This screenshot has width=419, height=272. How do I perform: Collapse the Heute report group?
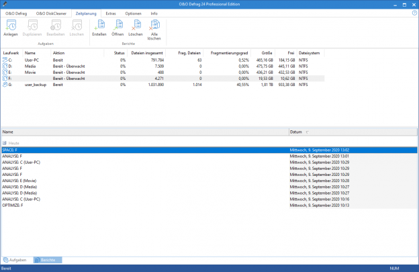coord(5,143)
